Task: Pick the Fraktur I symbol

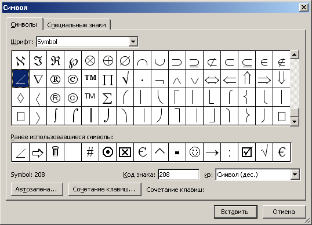Action: pos(38,60)
